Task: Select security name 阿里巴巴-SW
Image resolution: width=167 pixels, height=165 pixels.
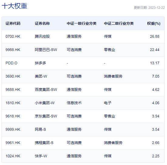Action: pyautogui.click(x=46, y=50)
